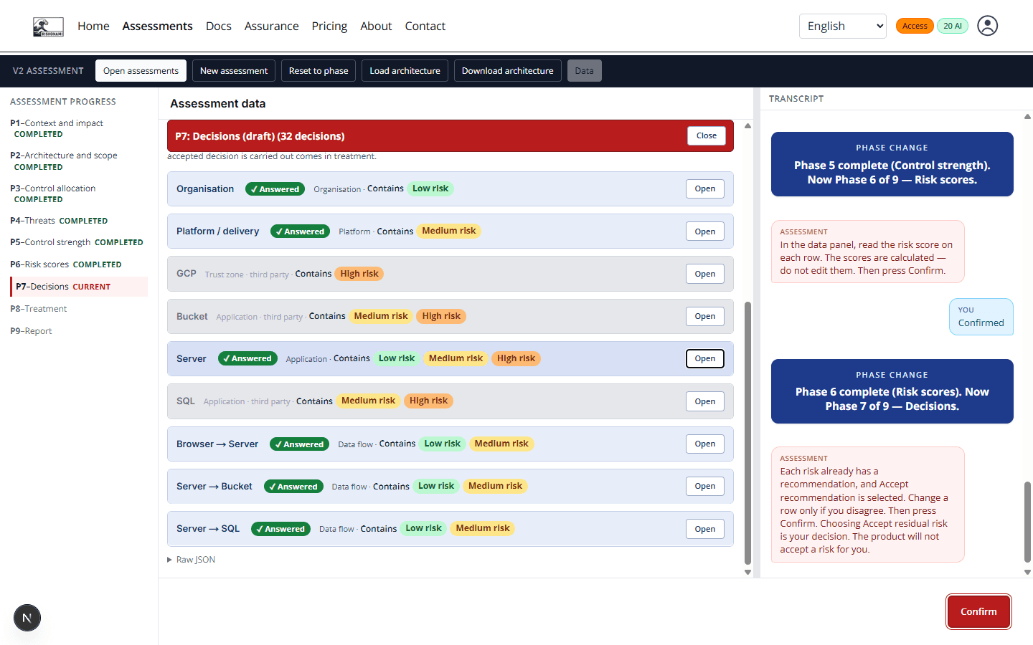Click the Data toolbar button

(585, 71)
